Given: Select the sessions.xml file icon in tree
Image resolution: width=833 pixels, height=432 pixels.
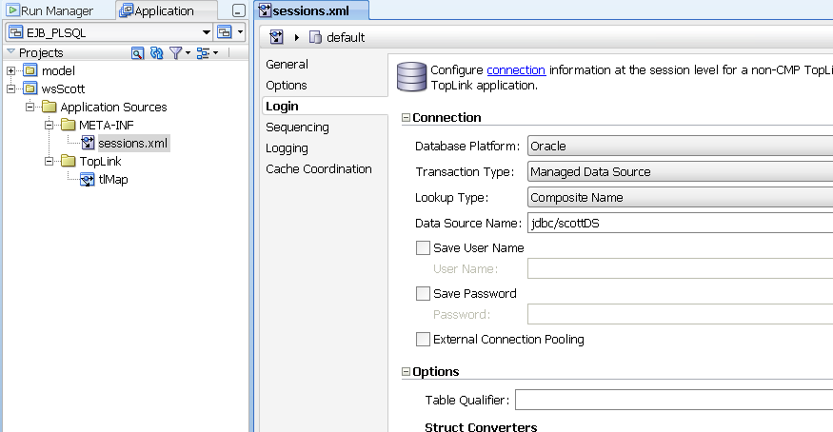Looking at the screenshot, I should click(x=88, y=143).
